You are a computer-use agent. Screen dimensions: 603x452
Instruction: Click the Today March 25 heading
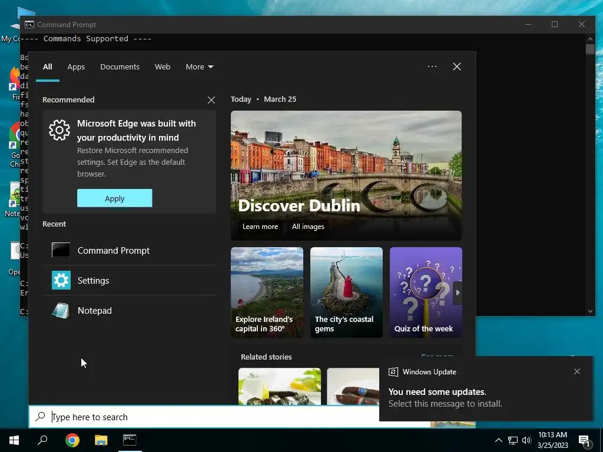[263, 99]
